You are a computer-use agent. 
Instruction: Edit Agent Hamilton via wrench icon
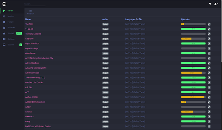pos(209,43)
